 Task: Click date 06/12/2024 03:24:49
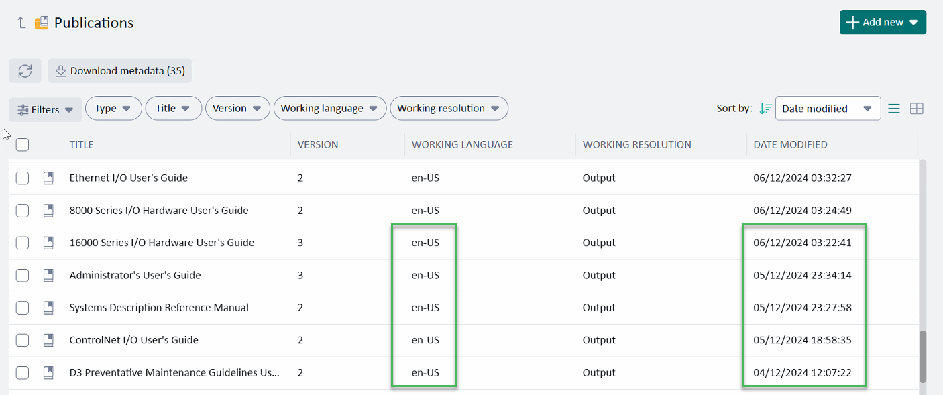[803, 211]
